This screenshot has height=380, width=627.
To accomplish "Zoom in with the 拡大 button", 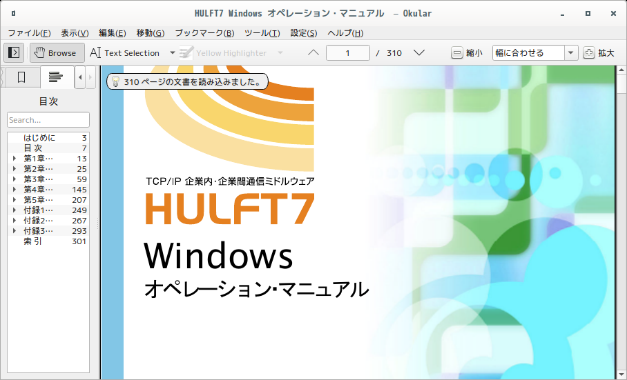I will pyautogui.click(x=599, y=52).
